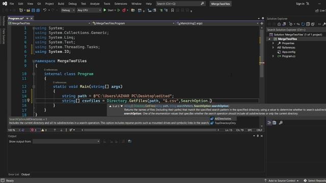
Task: Click the Save All toolbar icon
Action: pyautogui.click(x=38, y=10)
